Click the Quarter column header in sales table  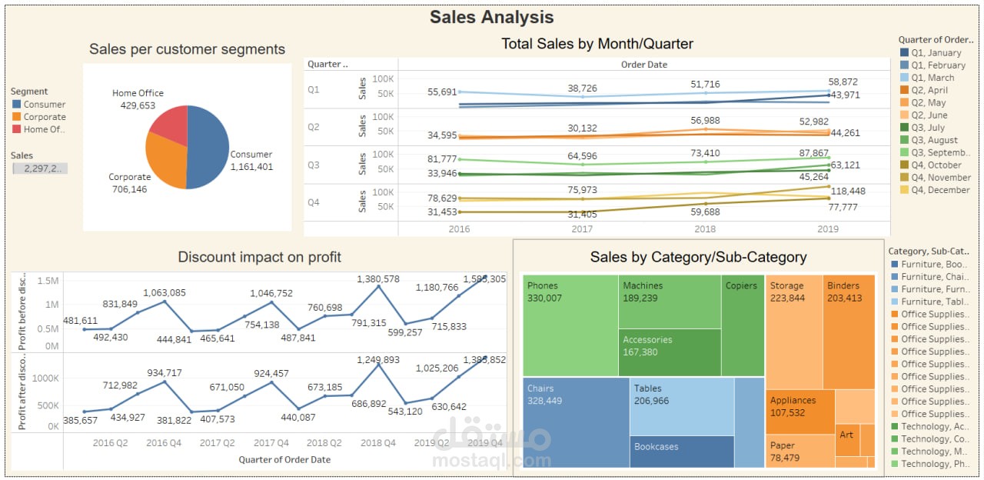327,65
